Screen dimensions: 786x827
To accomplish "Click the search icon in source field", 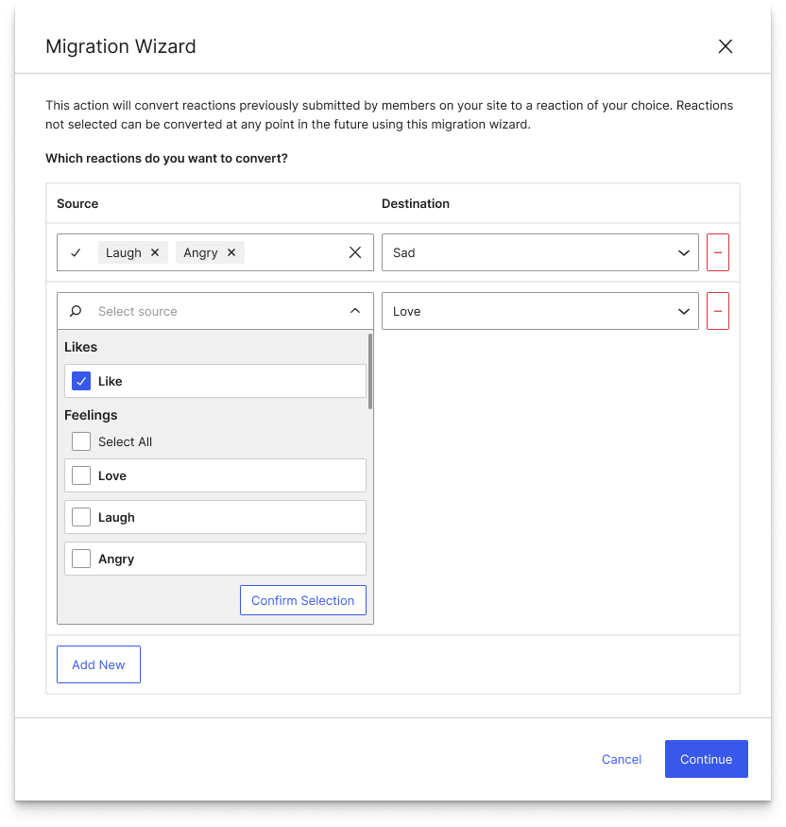I will pyautogui.click(x=77, y=311).
